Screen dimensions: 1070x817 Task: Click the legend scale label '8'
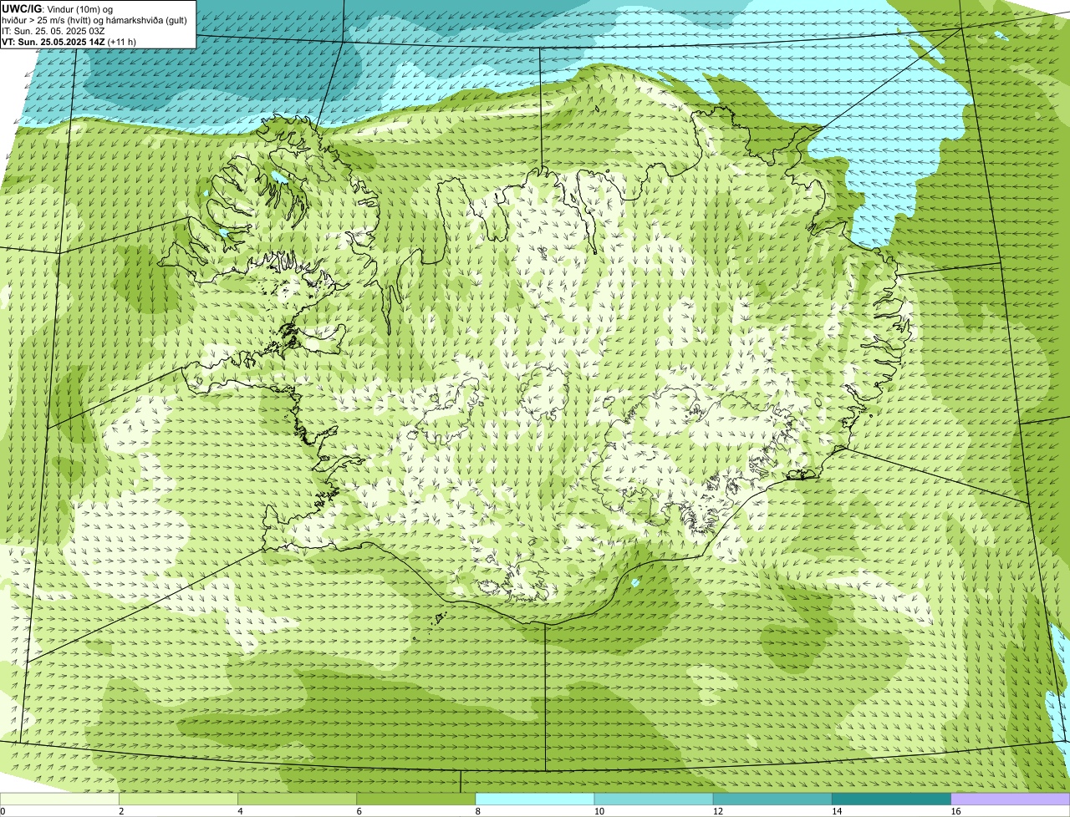(x=477, y=811)
